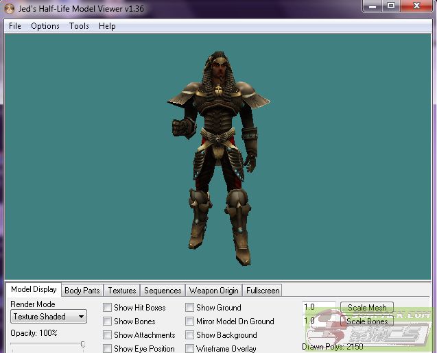
Task: Switch to the Body Parts tab
Action: (x=82, y=291)
